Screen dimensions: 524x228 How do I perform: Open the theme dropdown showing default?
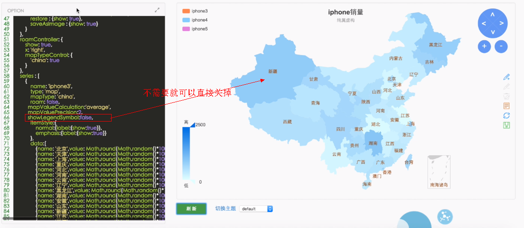256,208
